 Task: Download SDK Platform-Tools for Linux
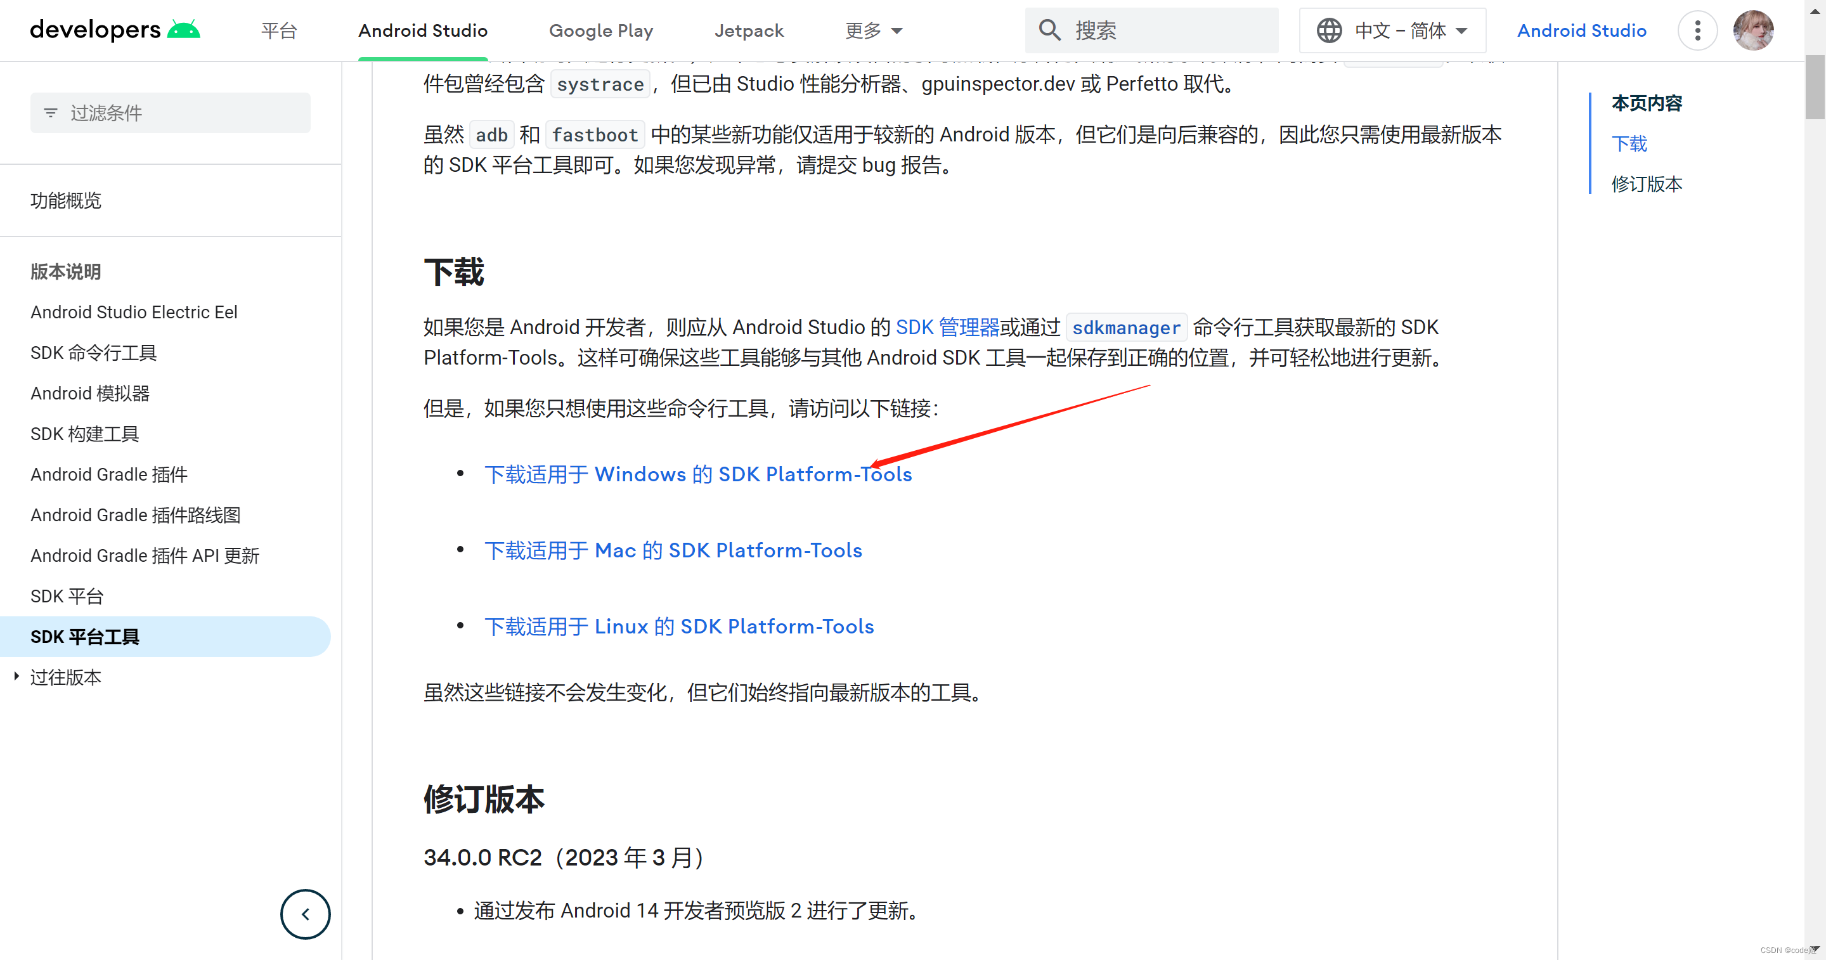click(678, 626)
